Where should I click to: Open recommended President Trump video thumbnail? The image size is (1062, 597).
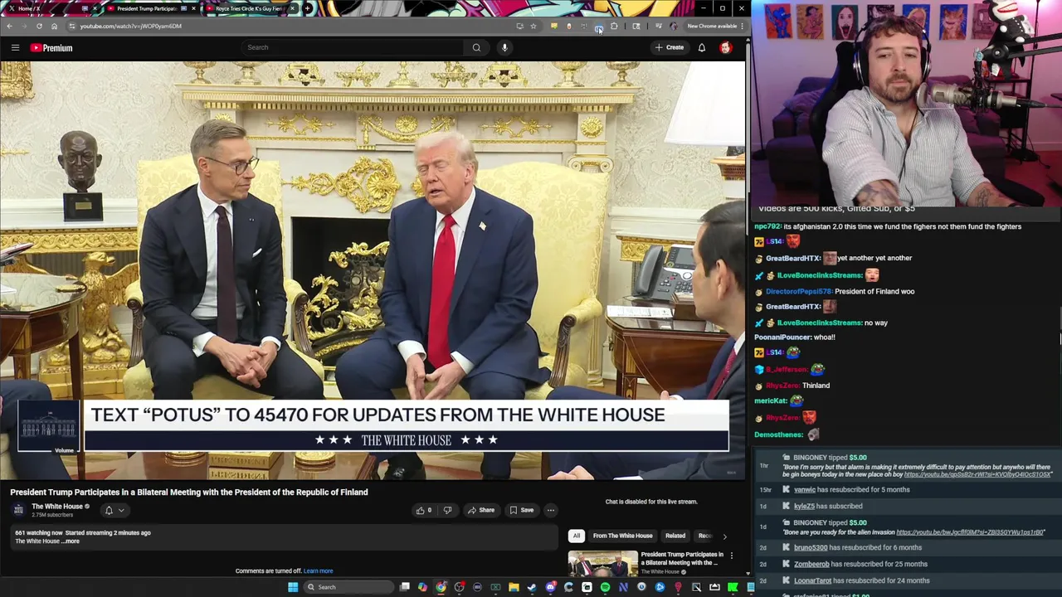(x=603, y=564)
